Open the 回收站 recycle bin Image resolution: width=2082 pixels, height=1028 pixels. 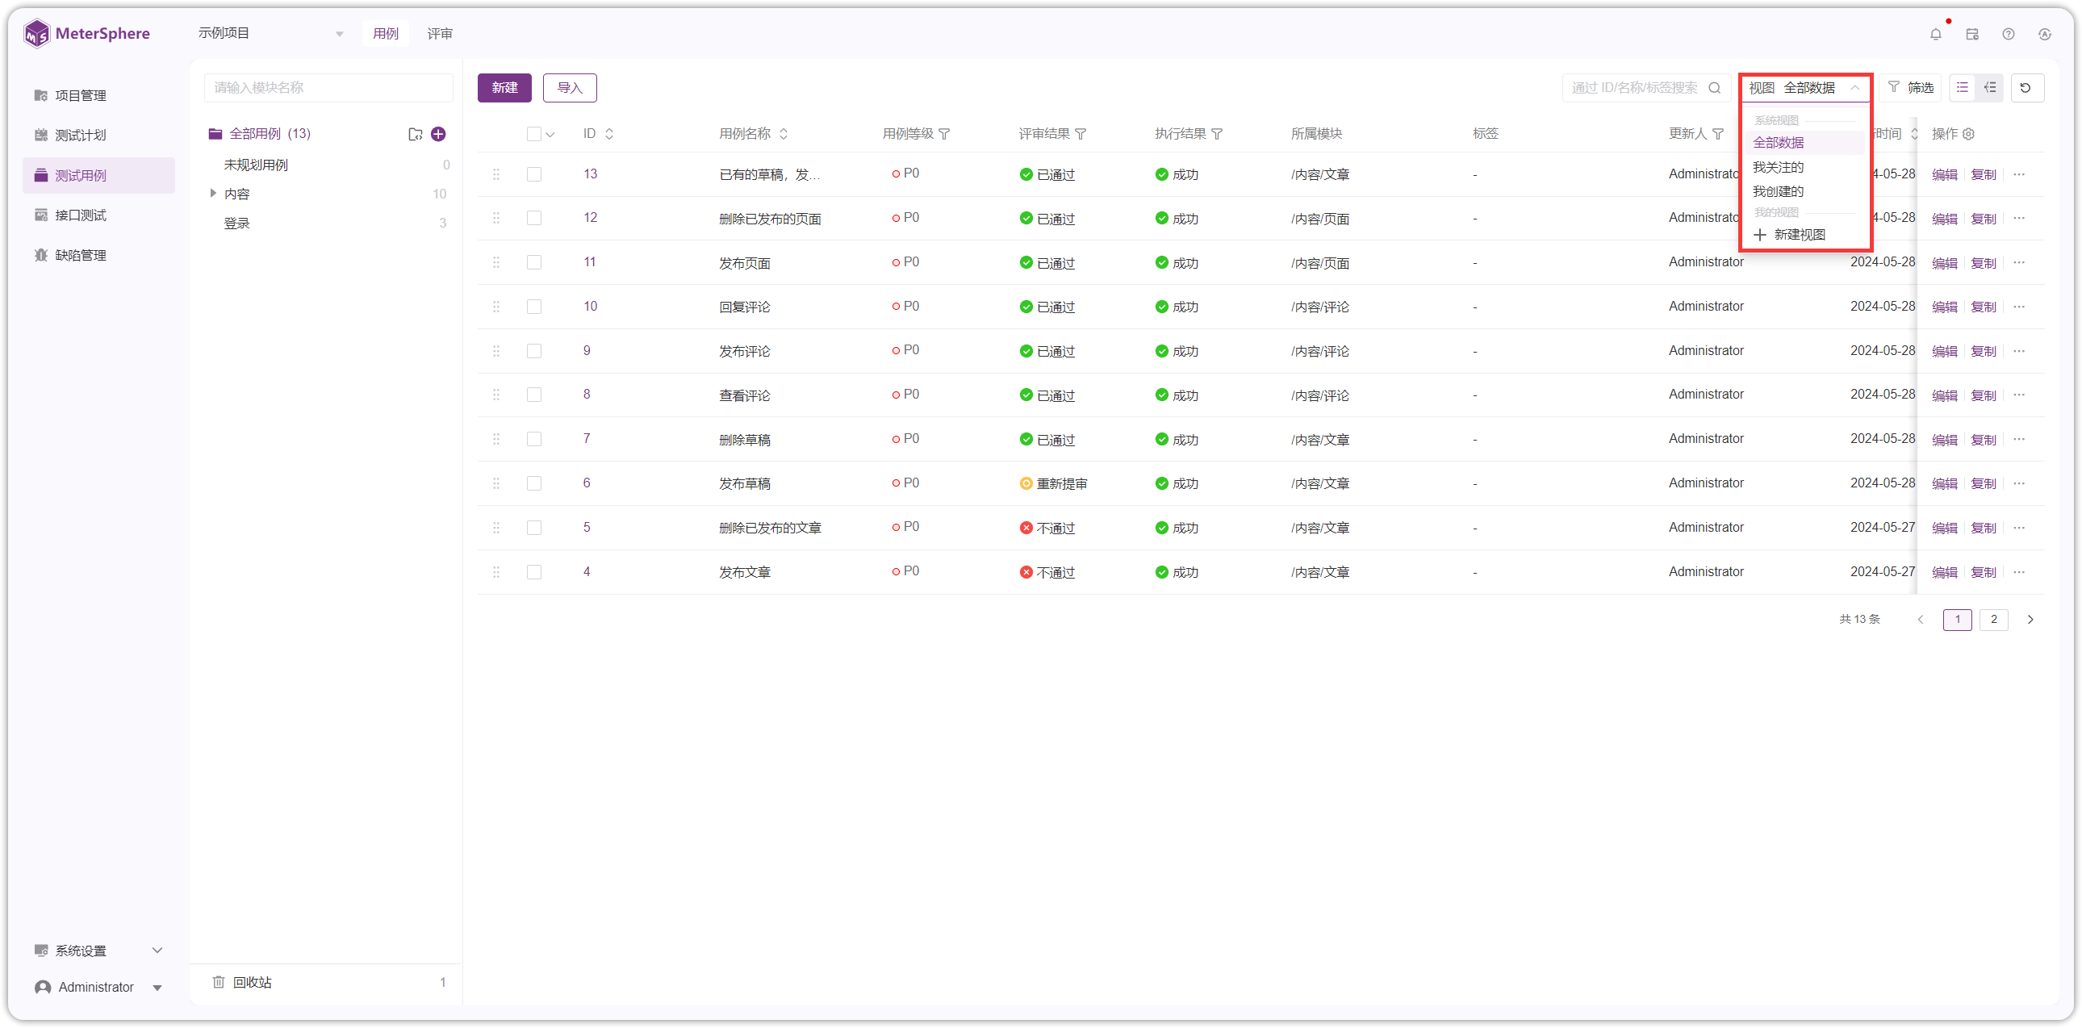[x=252, y=983]
